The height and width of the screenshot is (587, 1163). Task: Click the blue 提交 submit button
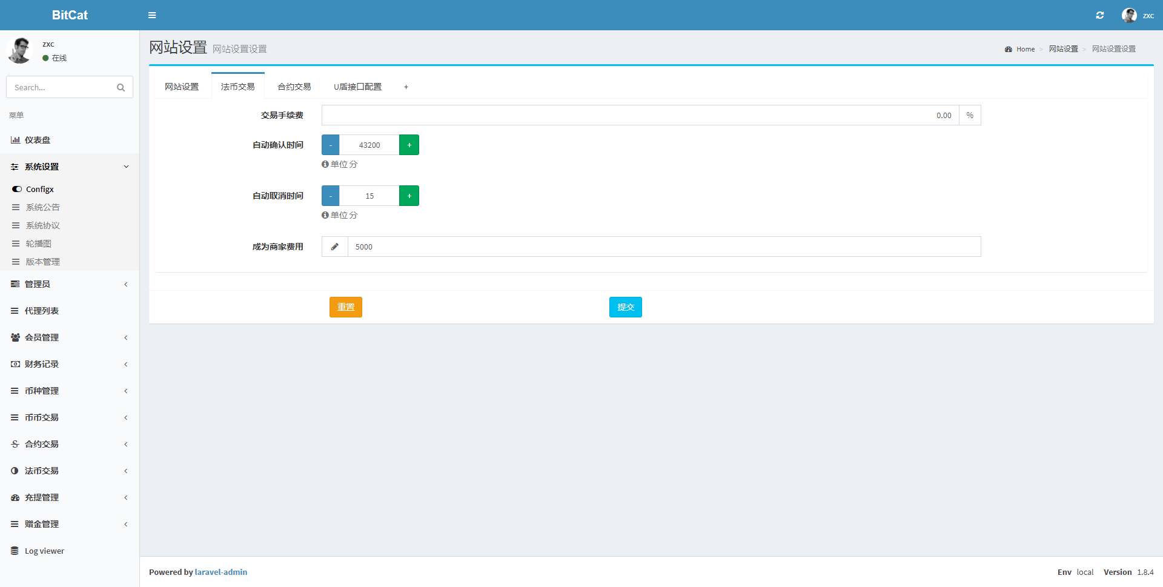click(x=626, y=307)
